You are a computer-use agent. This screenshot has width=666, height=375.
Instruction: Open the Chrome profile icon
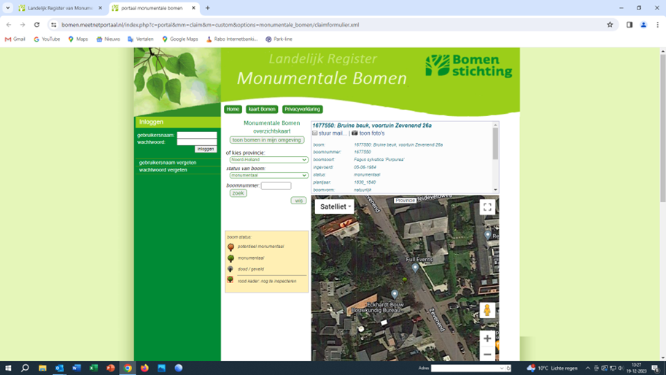click(643, 25)
